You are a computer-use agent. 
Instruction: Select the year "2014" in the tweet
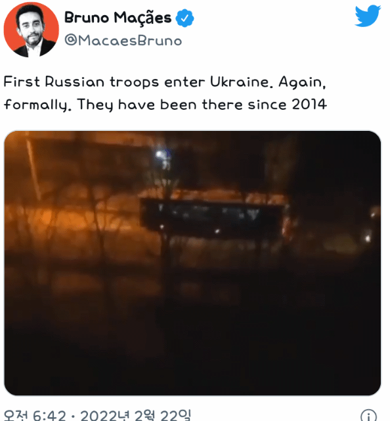coord(309,105)
